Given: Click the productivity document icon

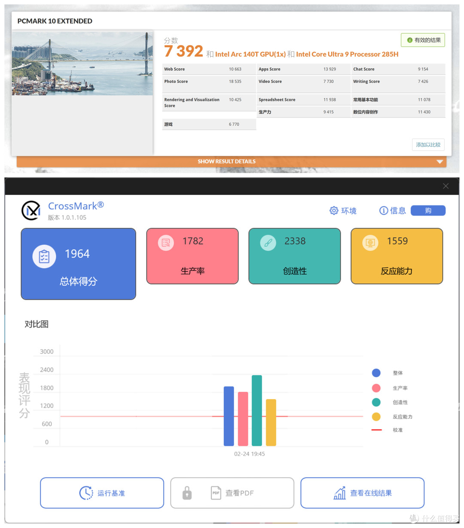Looking at the screenshot, I should pyautogui.click(x=166, y=243).
